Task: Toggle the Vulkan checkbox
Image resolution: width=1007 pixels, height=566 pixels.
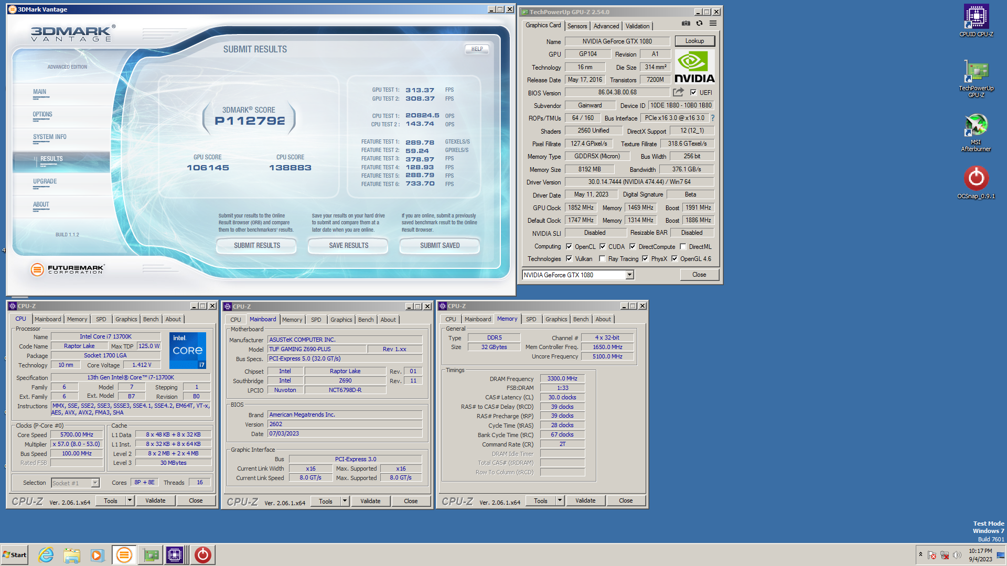Action: point(569,259)
